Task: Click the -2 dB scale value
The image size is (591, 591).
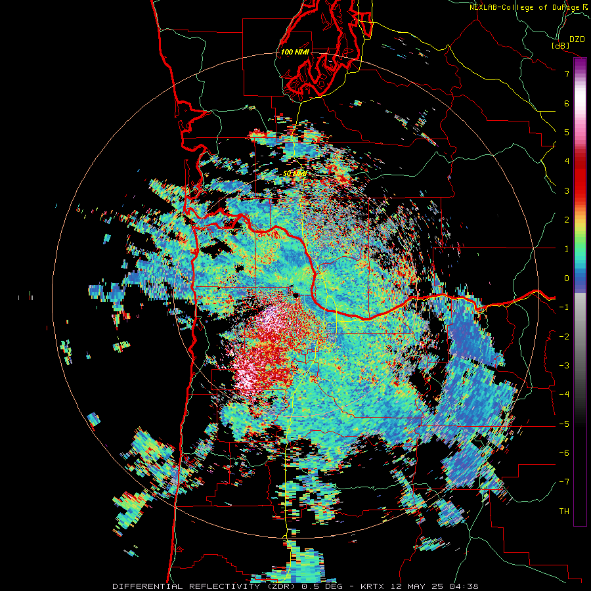Action: tap(564, 336)
